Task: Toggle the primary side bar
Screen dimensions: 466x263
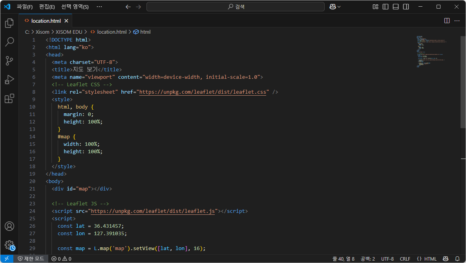Action: tap(386, 7)
